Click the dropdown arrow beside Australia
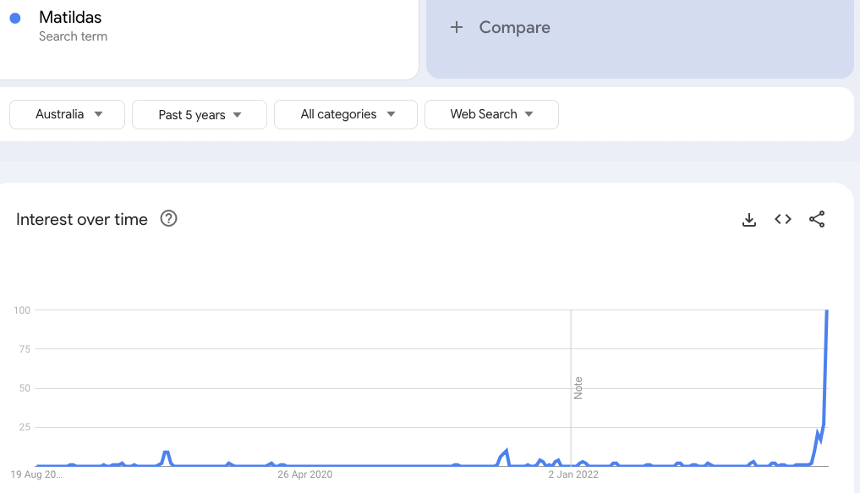The image size is (860, 493). 99,114
